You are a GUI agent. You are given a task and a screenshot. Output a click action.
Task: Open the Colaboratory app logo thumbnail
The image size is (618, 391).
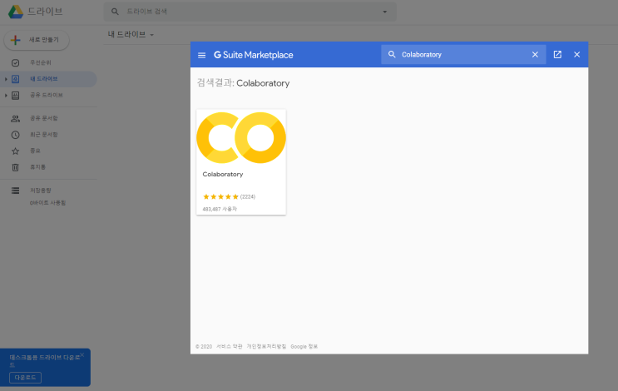coord(241,138)
